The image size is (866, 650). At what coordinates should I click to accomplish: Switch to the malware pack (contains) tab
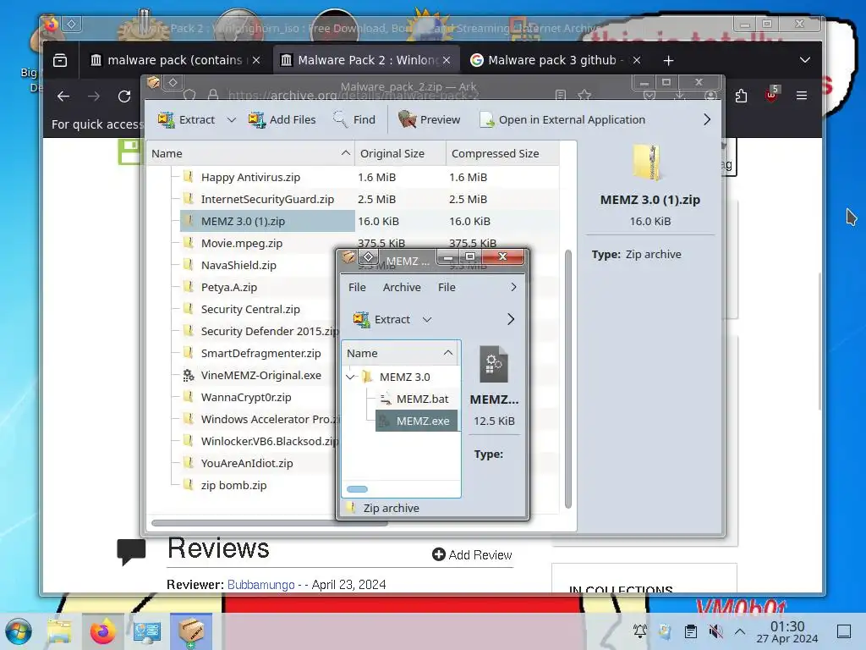176,60
